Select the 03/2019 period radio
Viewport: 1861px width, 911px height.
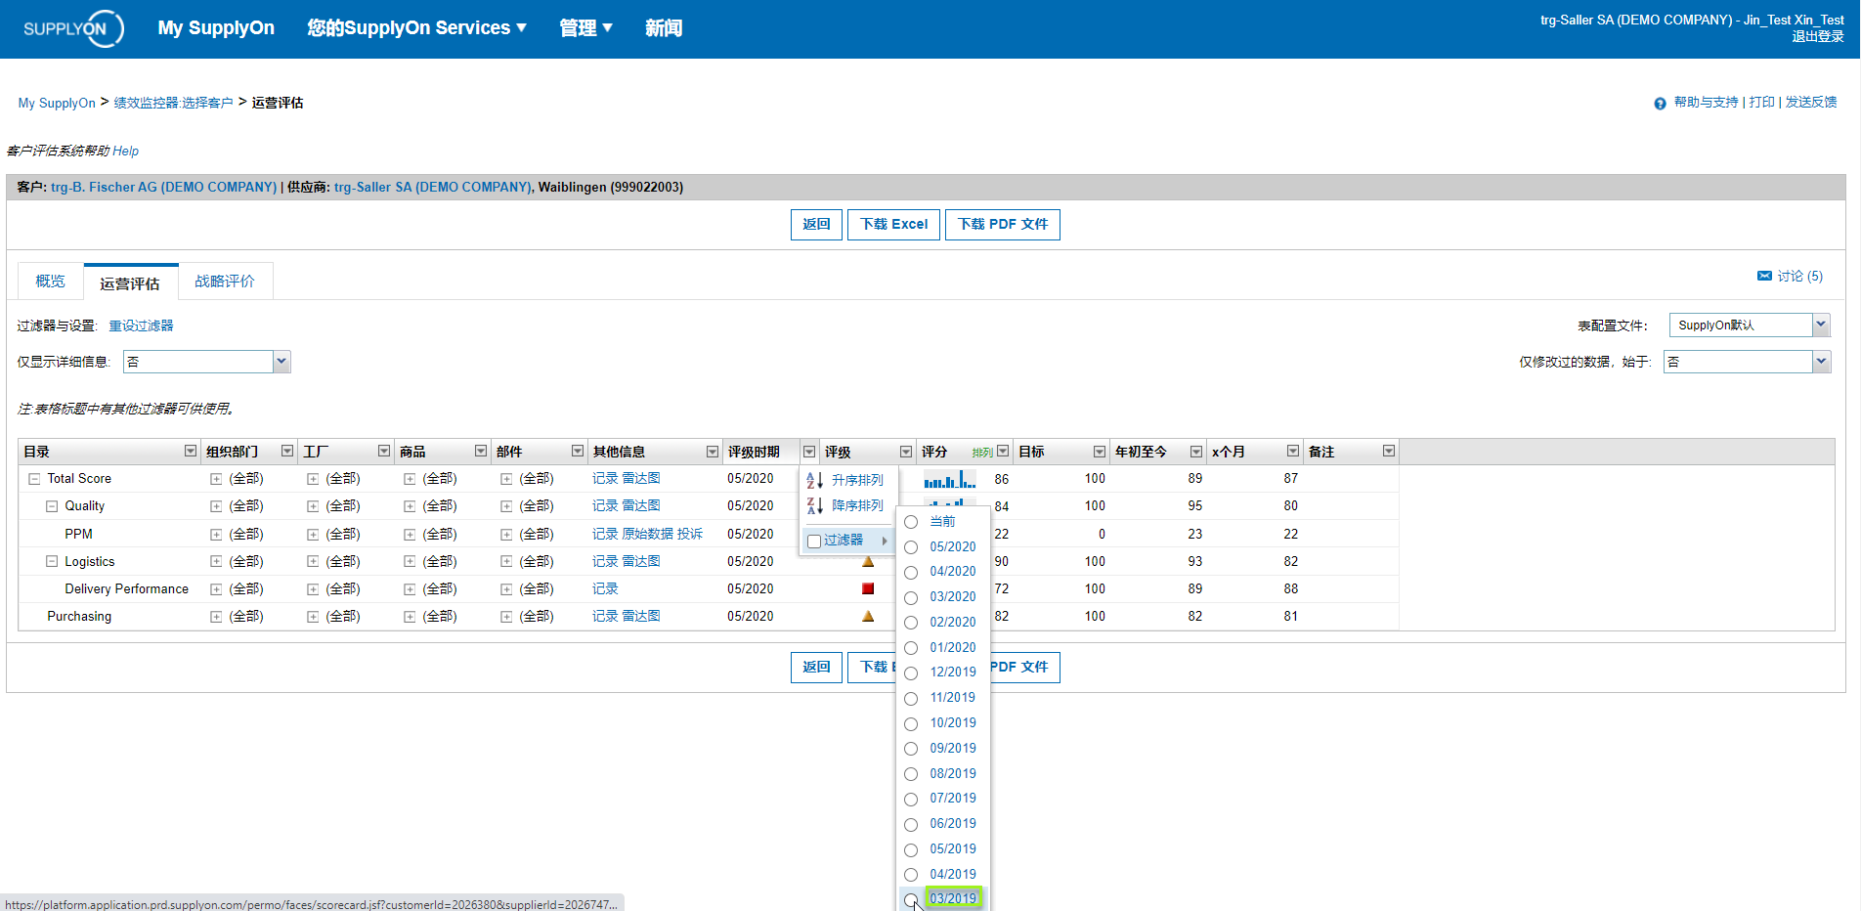click(x=911, y=899)
